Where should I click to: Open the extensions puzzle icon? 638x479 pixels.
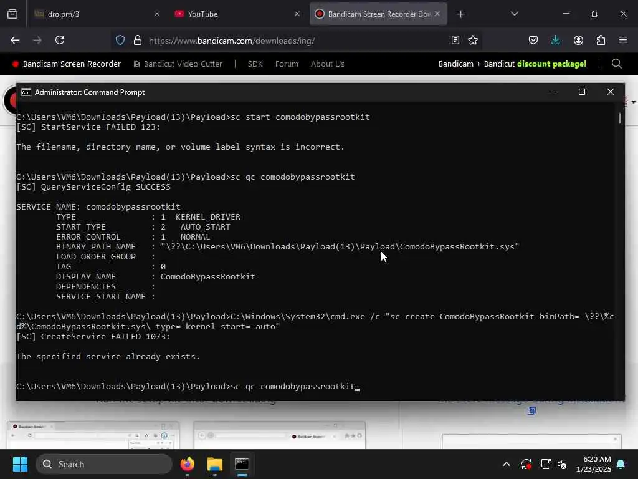(601, 41)
